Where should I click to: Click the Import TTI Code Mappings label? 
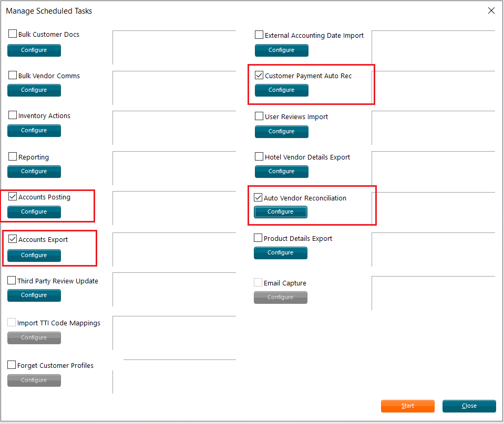pos(59,323)
